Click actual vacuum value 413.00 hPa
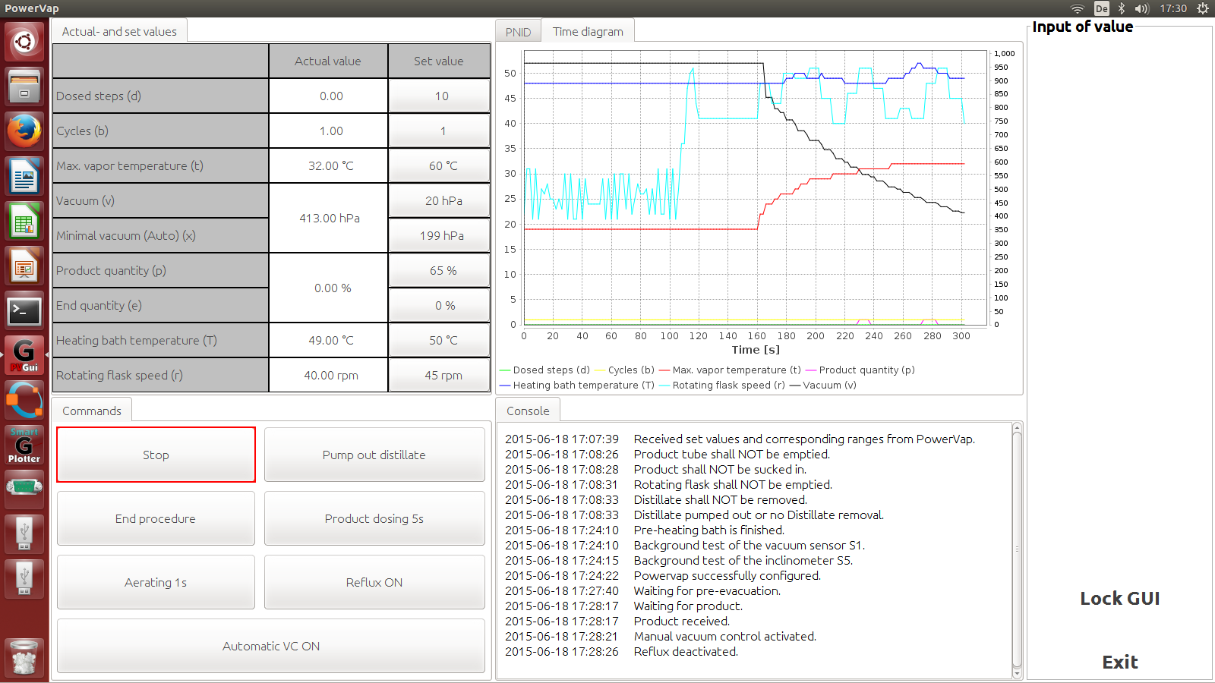The height and width of the screenshot is (683, 1215). [329, 218]
